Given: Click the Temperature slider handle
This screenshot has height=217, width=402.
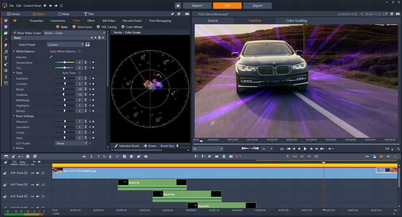Looking at the screenshot, I should 64,63.
